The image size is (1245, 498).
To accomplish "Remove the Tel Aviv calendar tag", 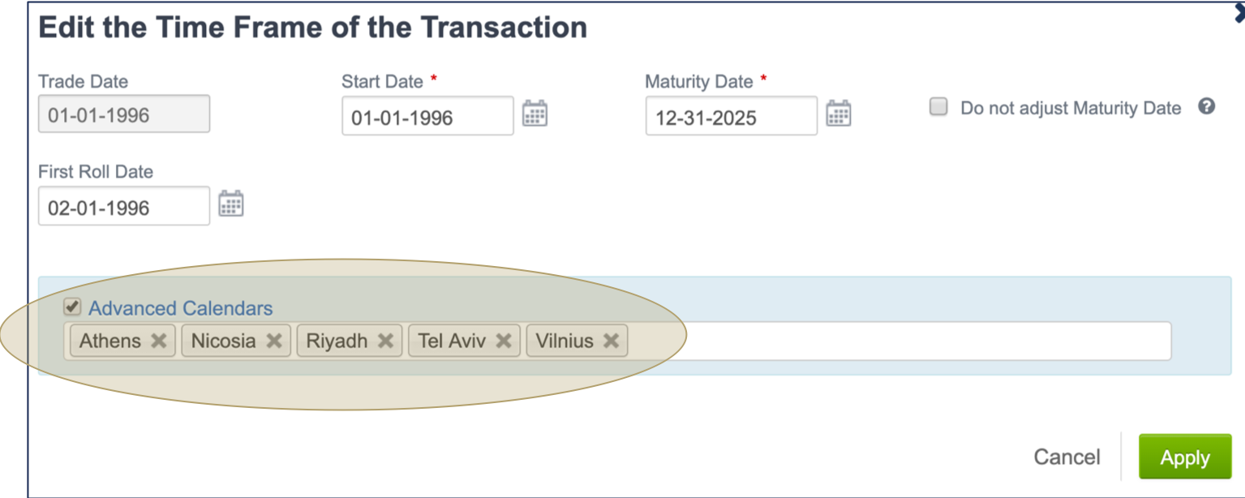I will tap(503, 341).
